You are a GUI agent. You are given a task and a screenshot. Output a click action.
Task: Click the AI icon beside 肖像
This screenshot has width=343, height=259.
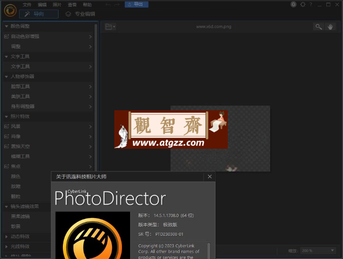coord(7,136)
